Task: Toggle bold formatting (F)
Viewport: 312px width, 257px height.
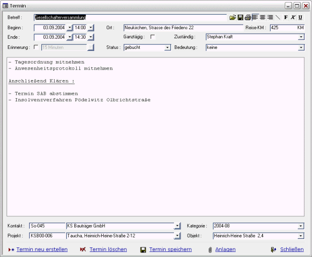Action: (x=286, y=18)
